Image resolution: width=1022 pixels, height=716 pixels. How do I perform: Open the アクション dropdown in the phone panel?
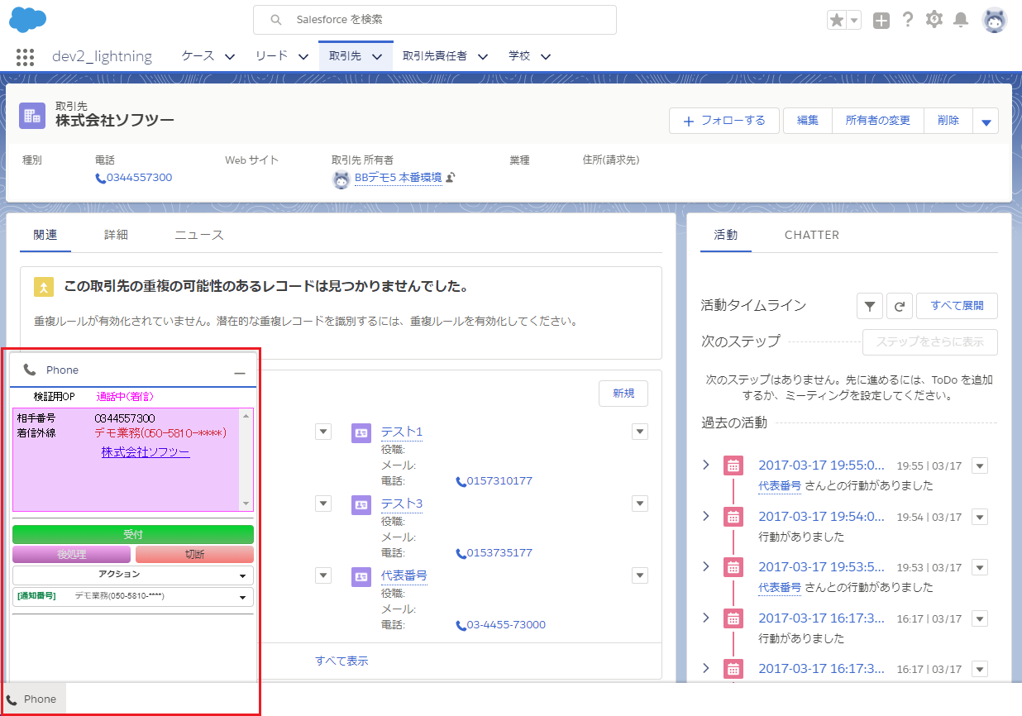(x=133, y=575)
